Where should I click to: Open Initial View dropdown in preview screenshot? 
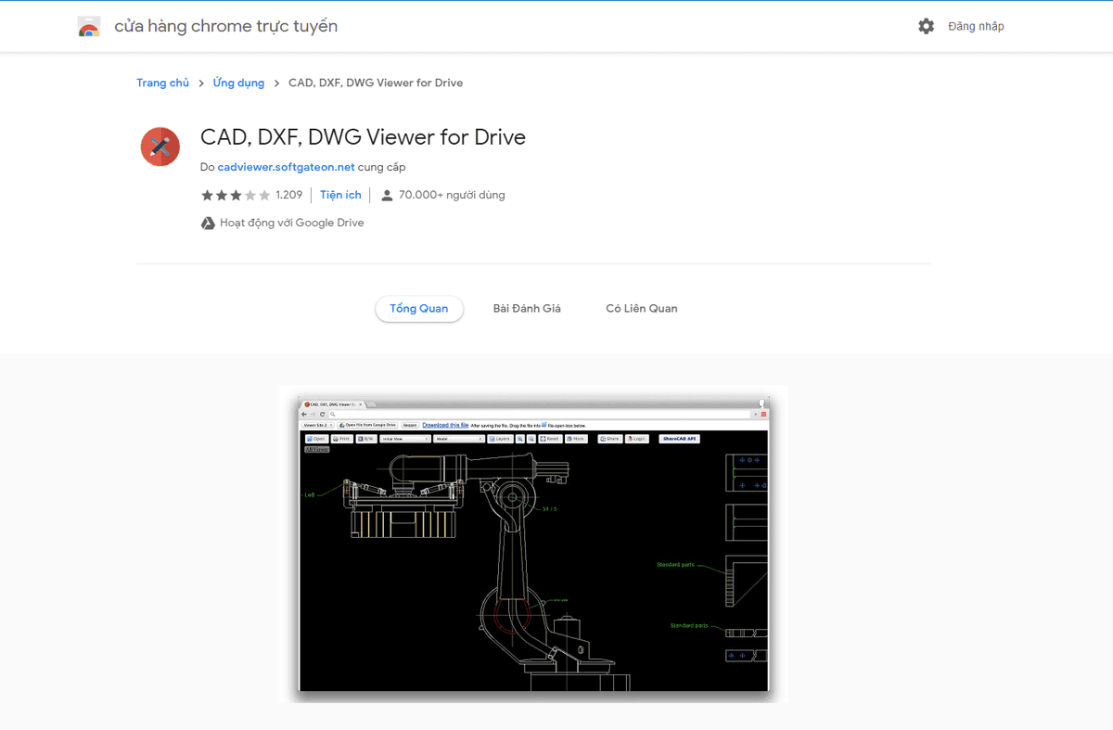click(x=406, y=439)
